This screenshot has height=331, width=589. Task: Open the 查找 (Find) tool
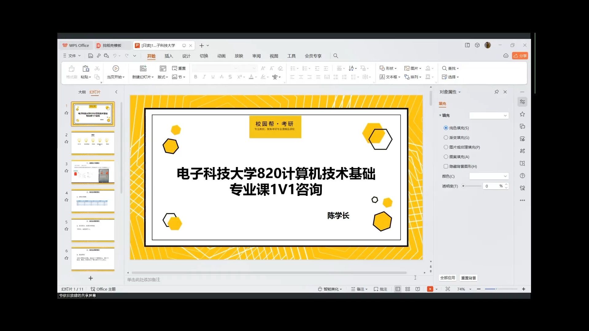449,68
